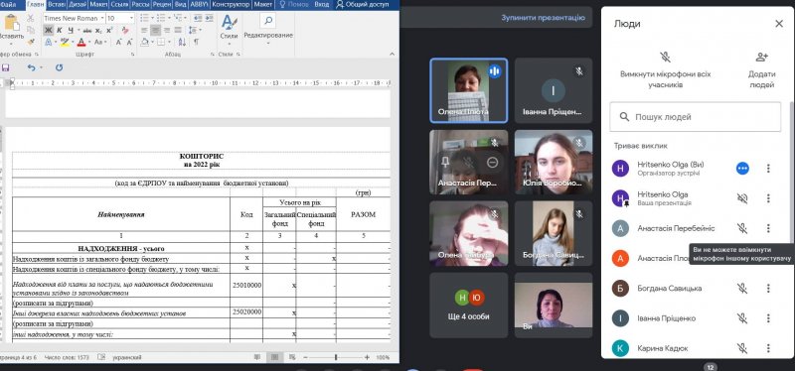
Task: Click Зупинити презентацію to stop presenting
Action: [x=543, y=18]
